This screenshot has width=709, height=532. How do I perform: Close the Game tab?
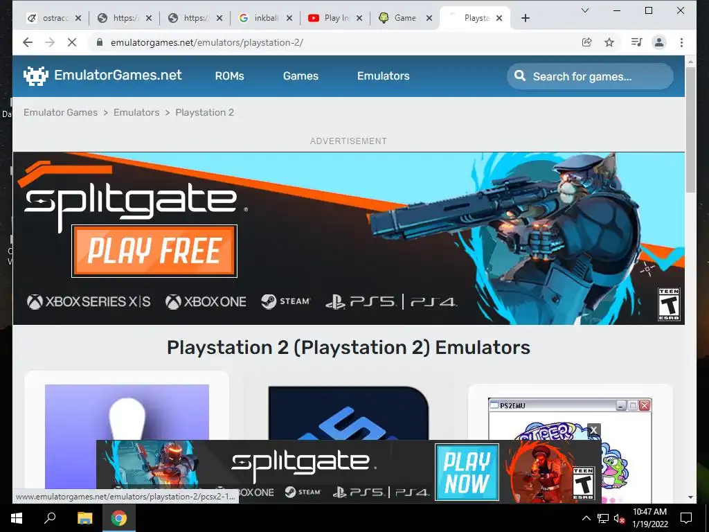tap(429, 18)
